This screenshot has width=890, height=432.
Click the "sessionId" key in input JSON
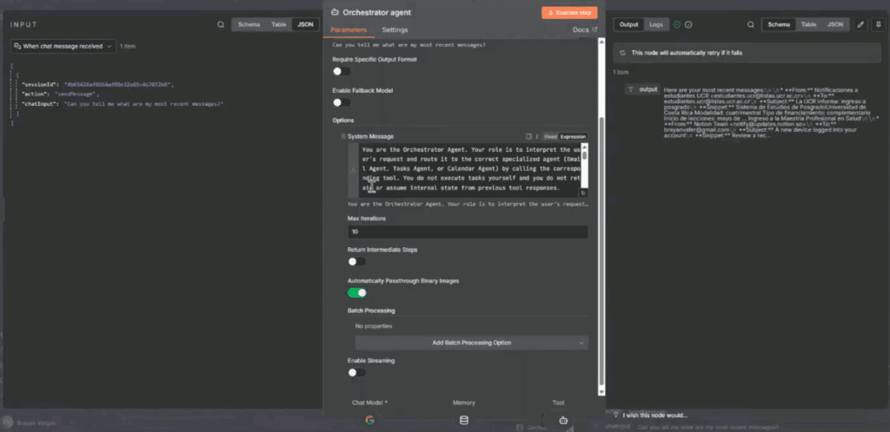tap(39, 84)
